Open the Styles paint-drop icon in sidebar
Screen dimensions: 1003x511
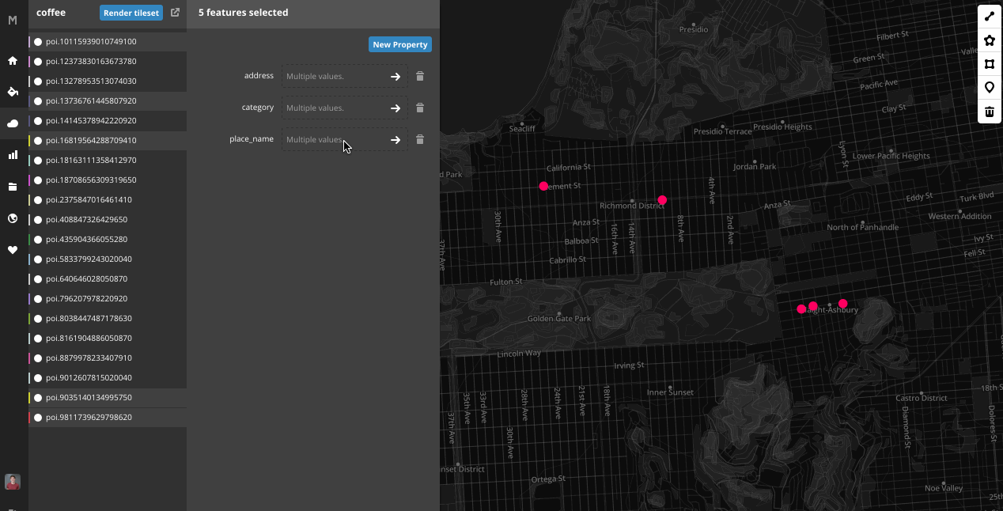tap(13, 91)
